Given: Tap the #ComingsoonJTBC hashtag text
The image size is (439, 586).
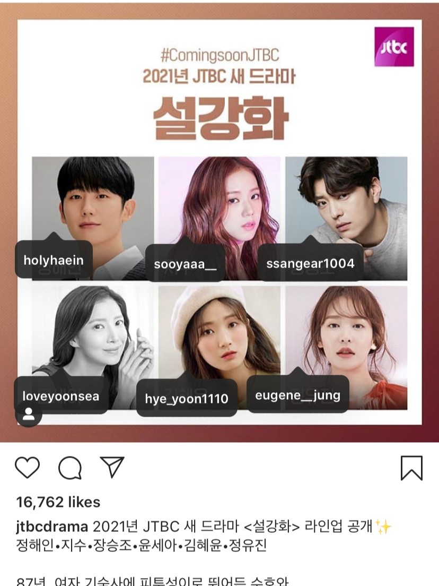Looking at the screenshot, I should tap(220, 55).
